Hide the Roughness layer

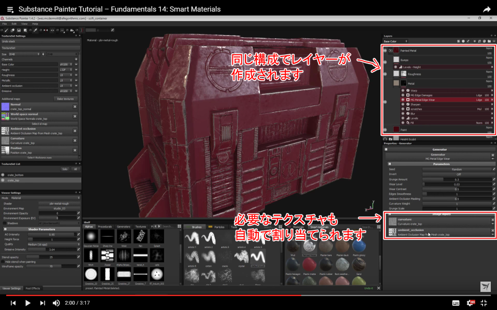point(385,74)
